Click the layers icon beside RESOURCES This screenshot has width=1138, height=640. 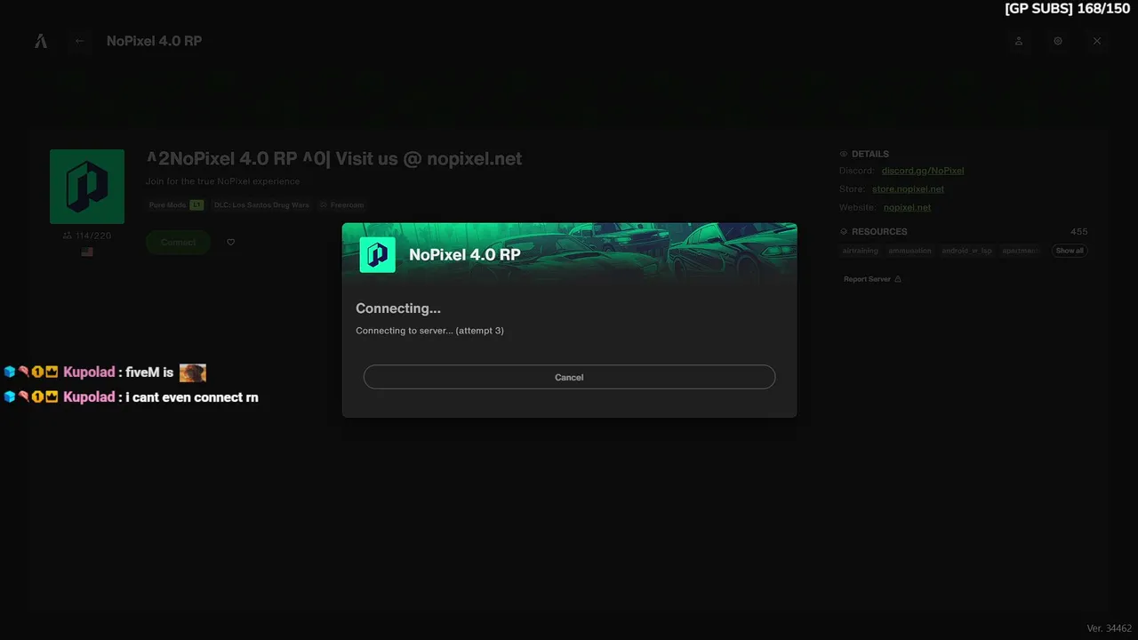coord(844,231)
